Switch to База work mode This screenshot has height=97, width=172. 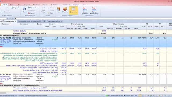pos(59,10)
